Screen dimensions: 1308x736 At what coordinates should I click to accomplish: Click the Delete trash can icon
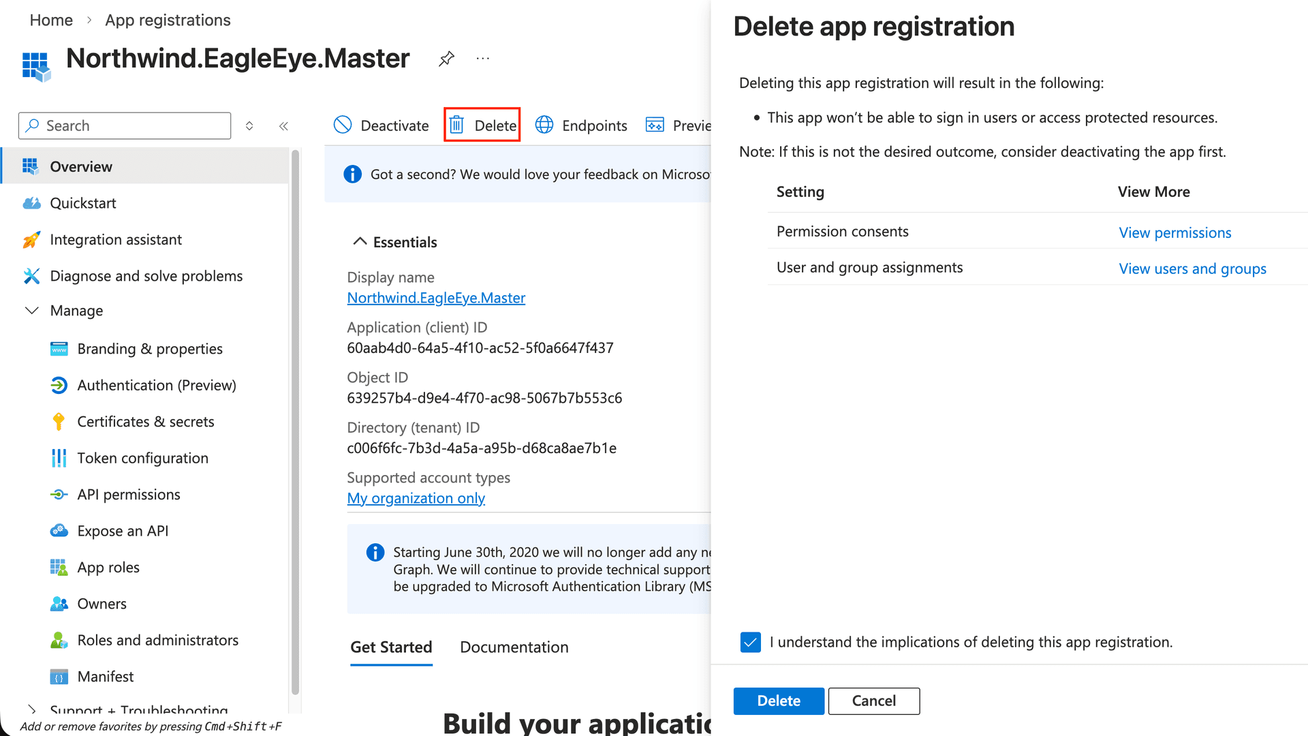[456, 125]
